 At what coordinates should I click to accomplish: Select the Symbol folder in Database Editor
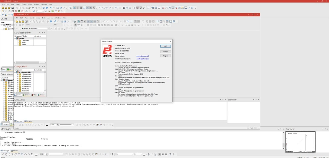(24, 45)
